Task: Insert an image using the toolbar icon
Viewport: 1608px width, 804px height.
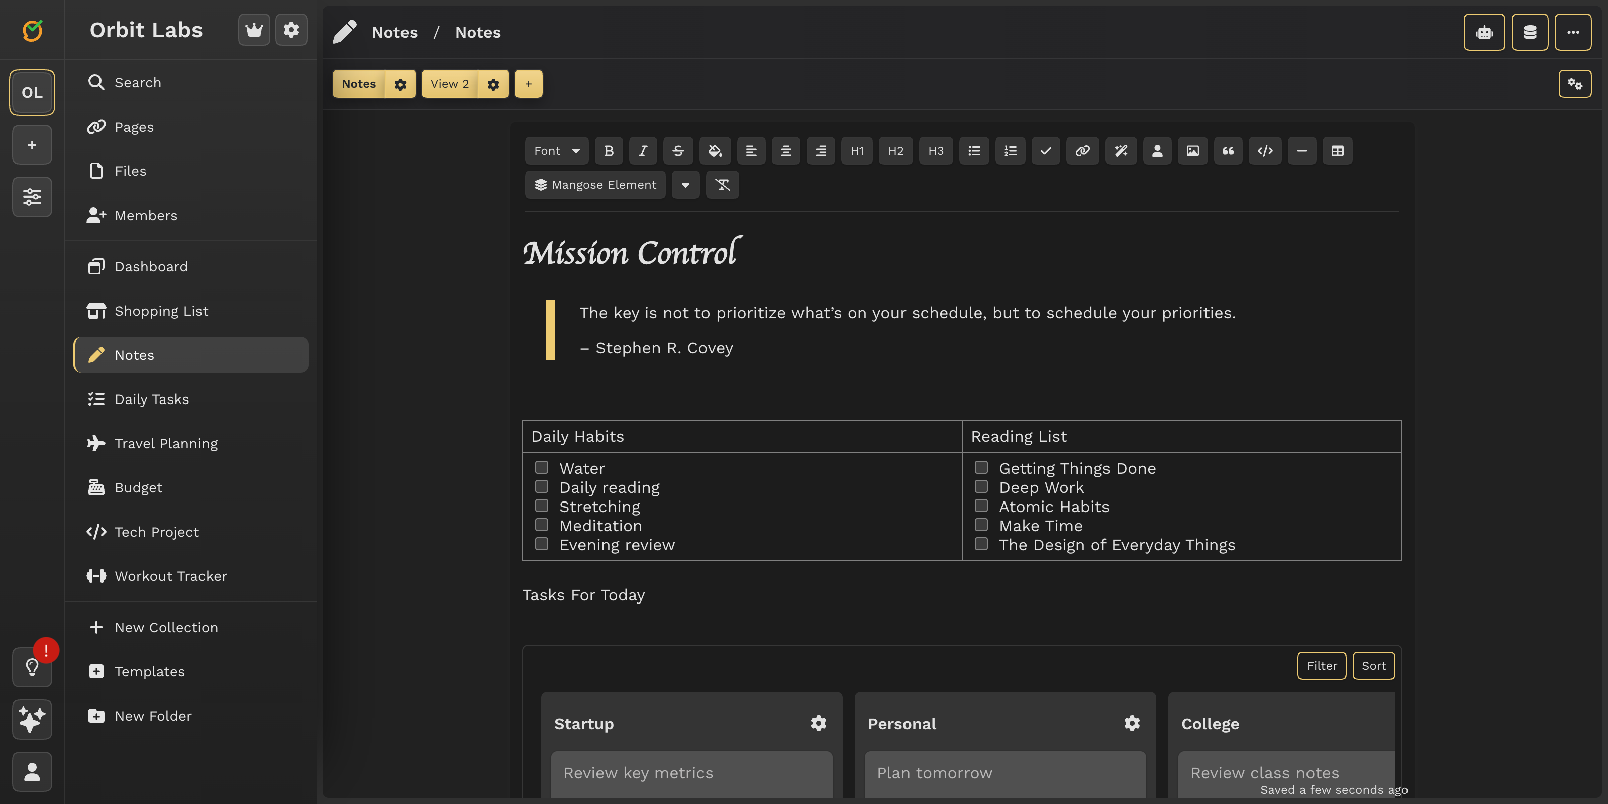Action: [x=1192, y=150]
